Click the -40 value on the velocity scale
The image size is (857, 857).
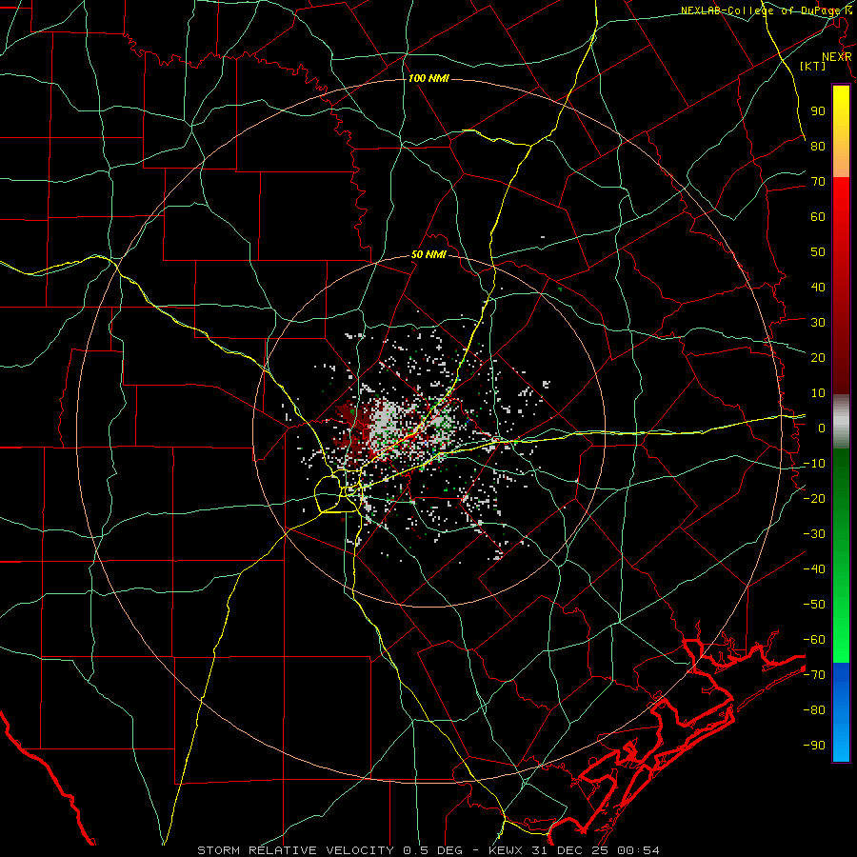click(x=814, y=569)
